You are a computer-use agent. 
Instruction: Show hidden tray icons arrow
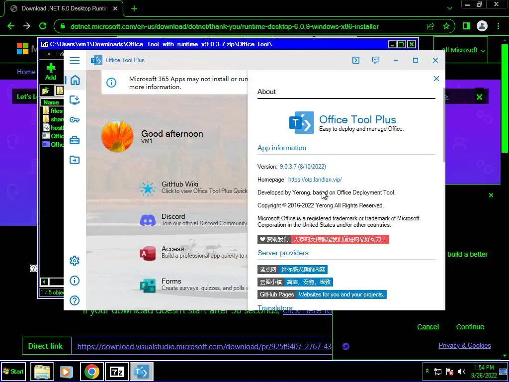click(x=427, y=371)
